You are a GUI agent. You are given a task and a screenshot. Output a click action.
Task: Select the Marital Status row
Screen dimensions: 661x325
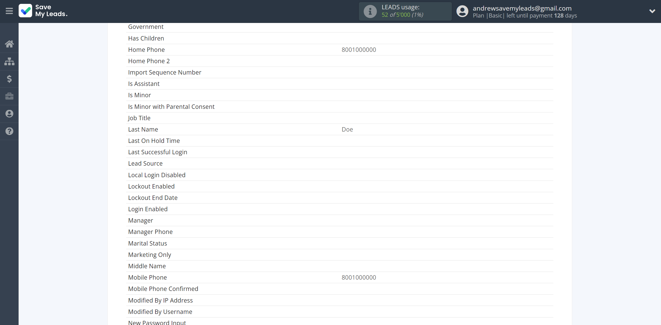(340, 243)
